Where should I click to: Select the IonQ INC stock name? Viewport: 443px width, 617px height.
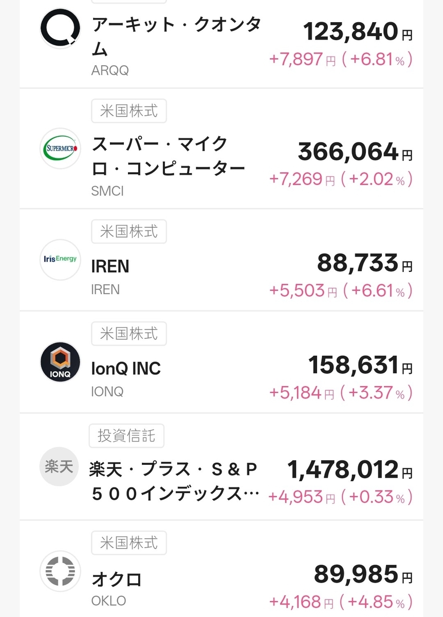click(126, 369)
